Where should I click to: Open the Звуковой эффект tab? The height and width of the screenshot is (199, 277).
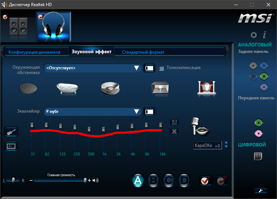(x=91, y=51)
